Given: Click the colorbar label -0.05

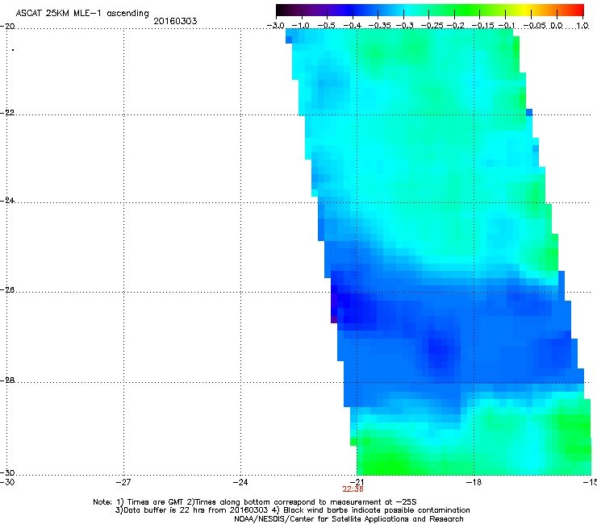Looking at the screenshot, I should point(535,26).
